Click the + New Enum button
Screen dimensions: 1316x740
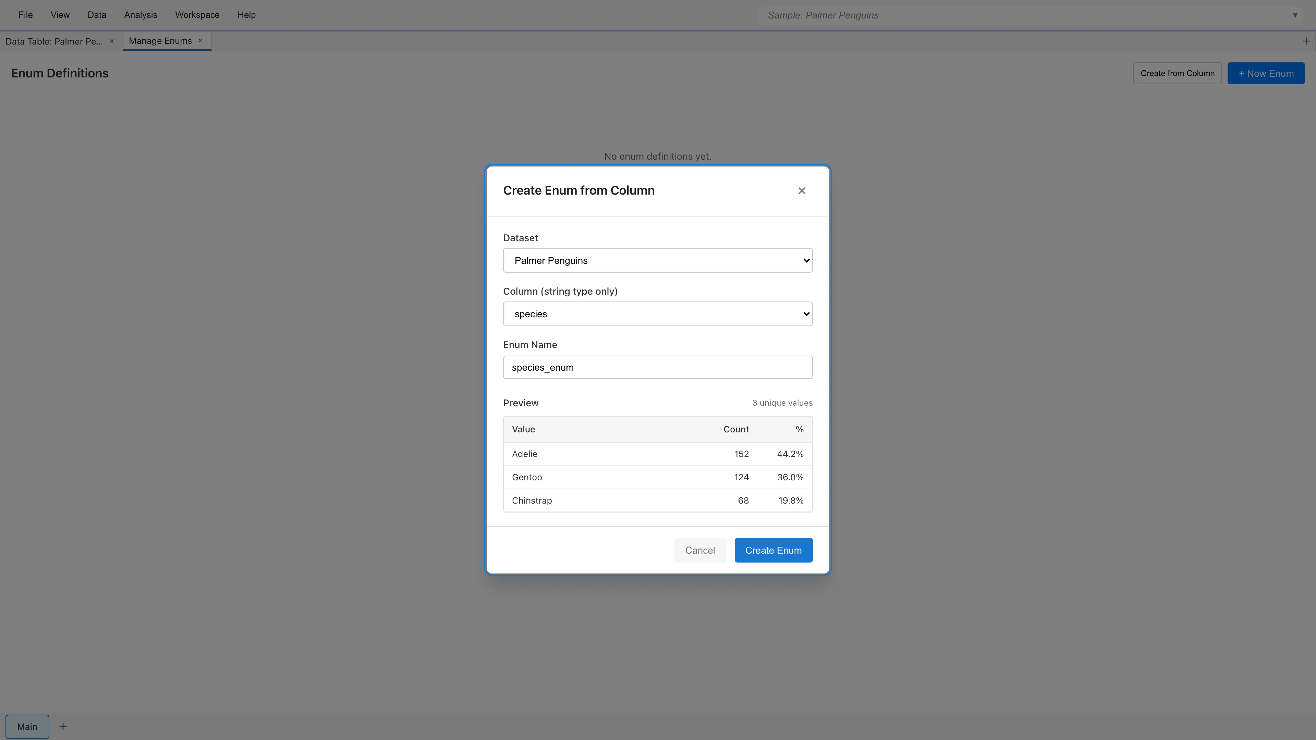pos(1265,73)
